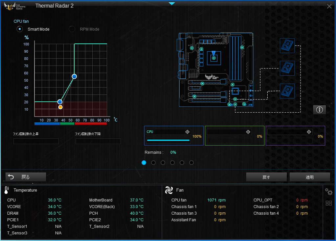The height and width of the screenshot is (241, 336).
Task: Click the MotherBoard 37.0 °C value
Action: 137,200
